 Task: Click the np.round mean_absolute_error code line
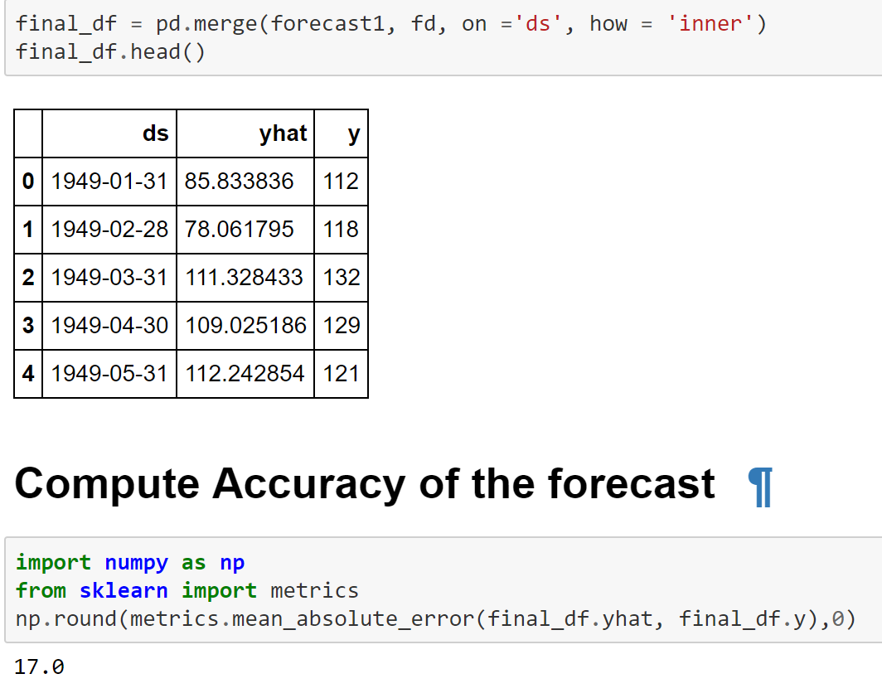point(435,619)
